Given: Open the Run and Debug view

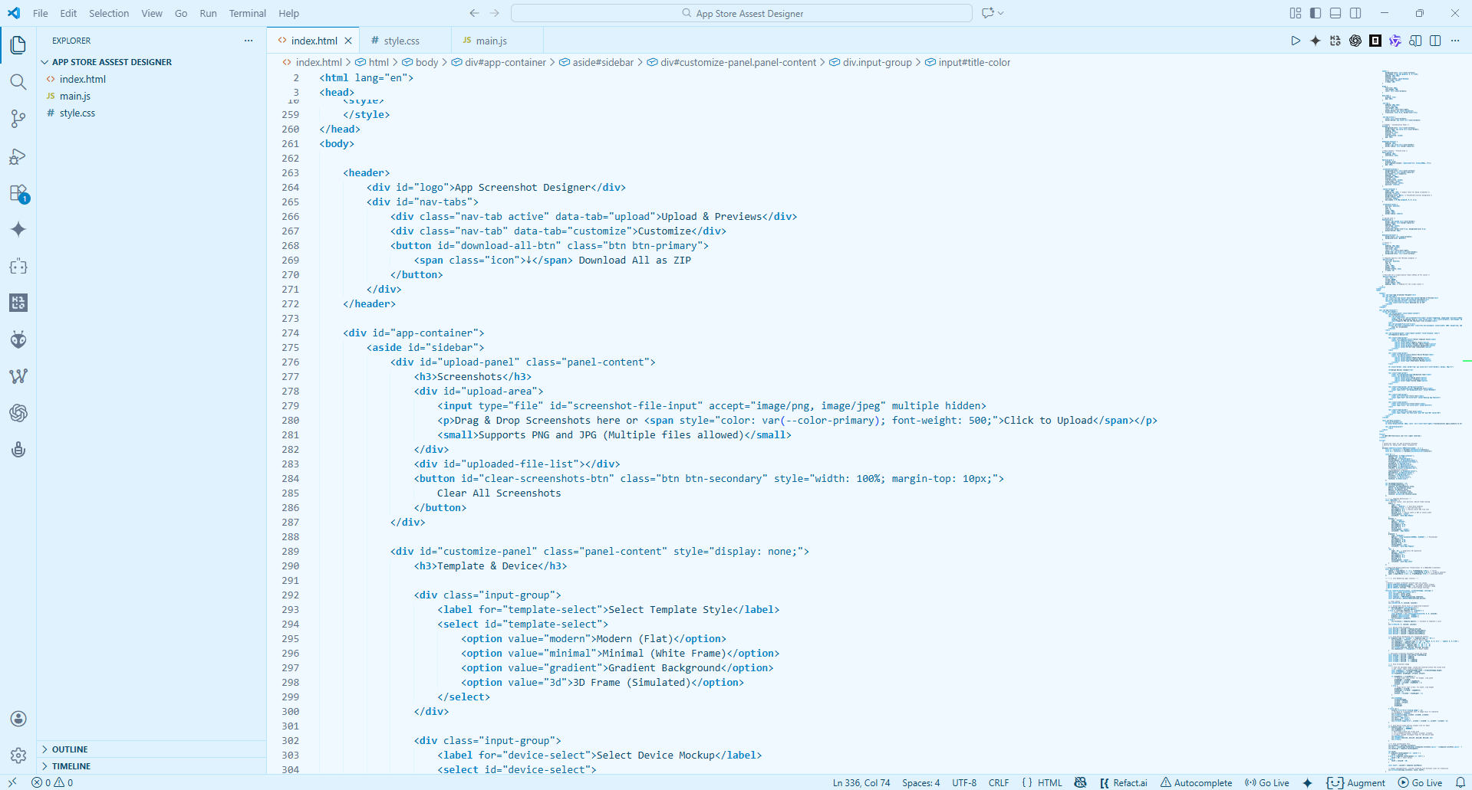Looking at the screenshot, I should click(18, 156).
